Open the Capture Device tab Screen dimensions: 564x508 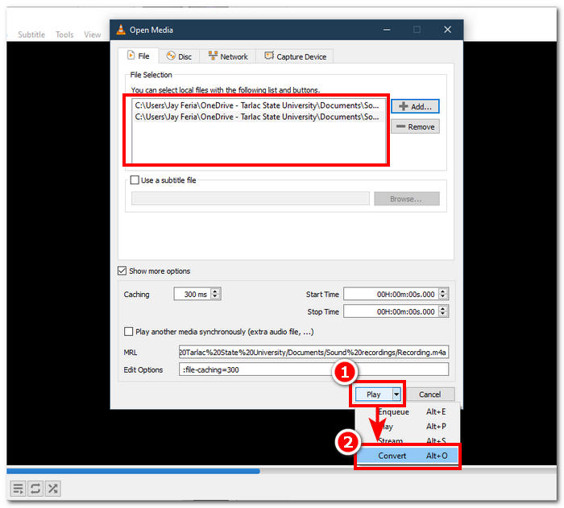click(295, 56)
